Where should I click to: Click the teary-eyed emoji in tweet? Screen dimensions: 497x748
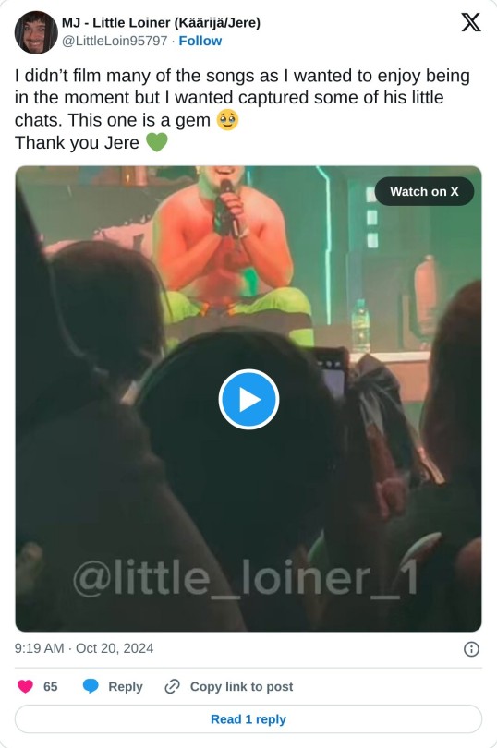point(227,120)
